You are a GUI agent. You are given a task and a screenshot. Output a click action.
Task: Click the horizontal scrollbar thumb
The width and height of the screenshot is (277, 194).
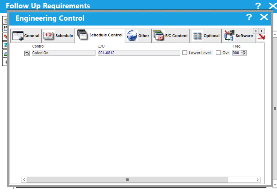click(128, 180)
